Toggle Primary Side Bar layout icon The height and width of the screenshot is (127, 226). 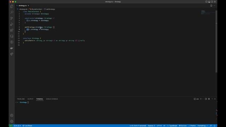pyautogui.click(x=206, y=2)
